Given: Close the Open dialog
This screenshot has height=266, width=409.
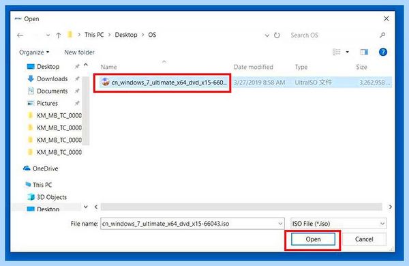Looking at the screenshot, I should pos(387,19).
